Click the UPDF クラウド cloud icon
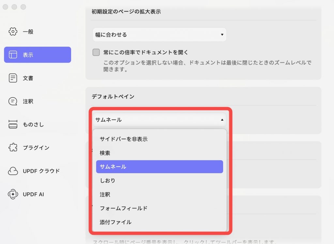Screen dimensions: 334x244 tap(13, 171)
